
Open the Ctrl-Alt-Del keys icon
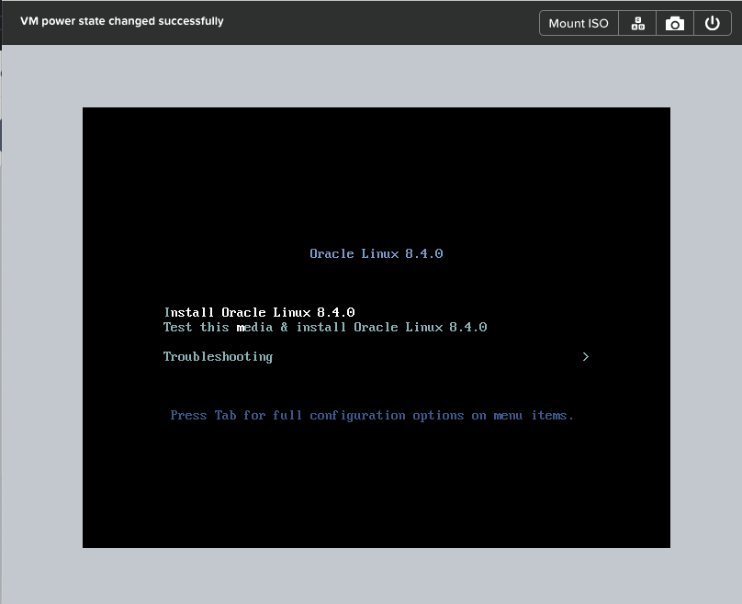pos(637,23)
